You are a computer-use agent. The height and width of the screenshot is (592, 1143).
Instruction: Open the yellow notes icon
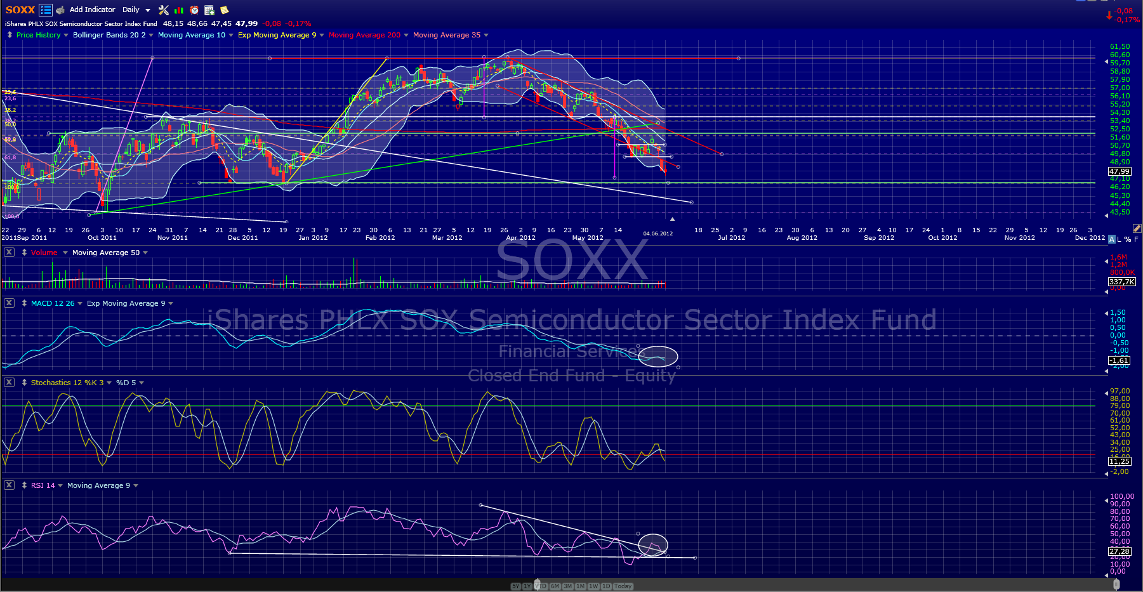click(x=225, y=10)
